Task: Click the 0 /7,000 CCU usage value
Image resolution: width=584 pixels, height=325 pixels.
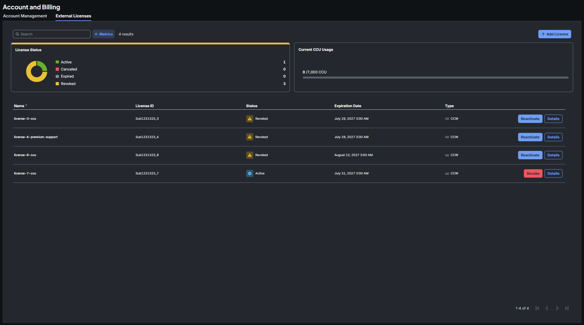Action: point(314,72)
